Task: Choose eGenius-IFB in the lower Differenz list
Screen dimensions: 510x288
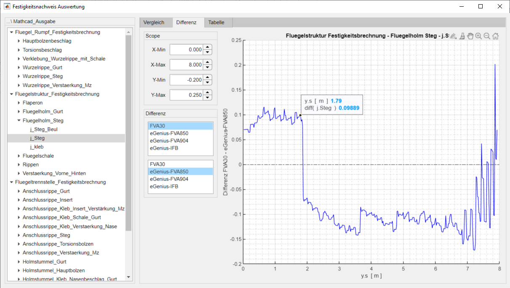Action: [x=181, y=187]
